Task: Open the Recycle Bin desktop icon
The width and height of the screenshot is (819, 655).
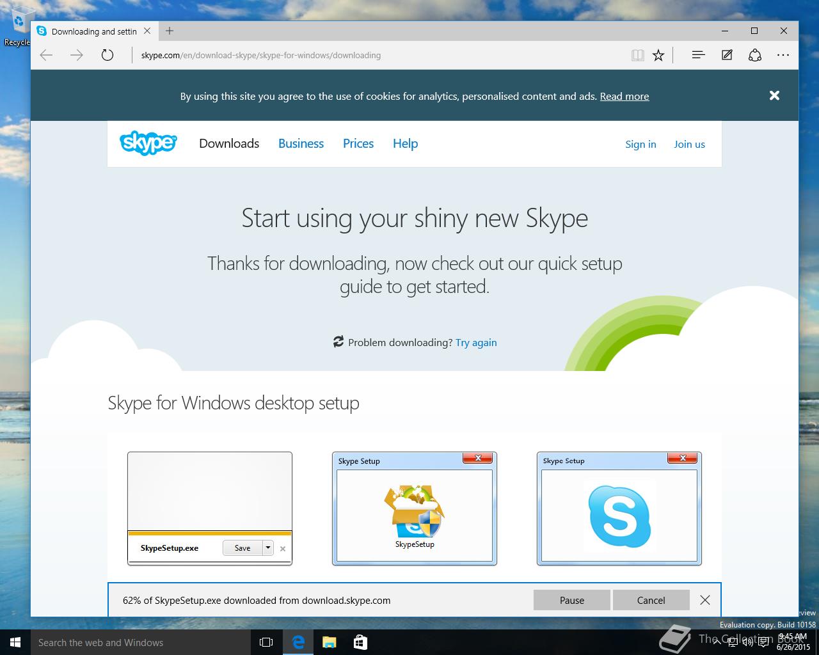Action: coord(17,27)
